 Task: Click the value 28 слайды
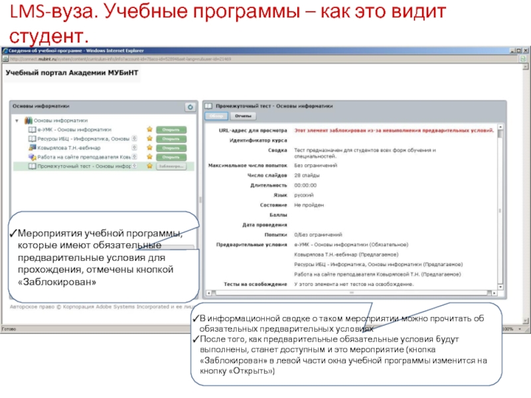pyautogui.click(x=307, y=175)
